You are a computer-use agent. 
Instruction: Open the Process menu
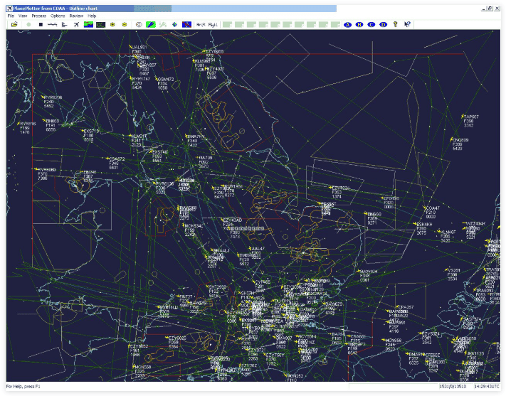39,16
